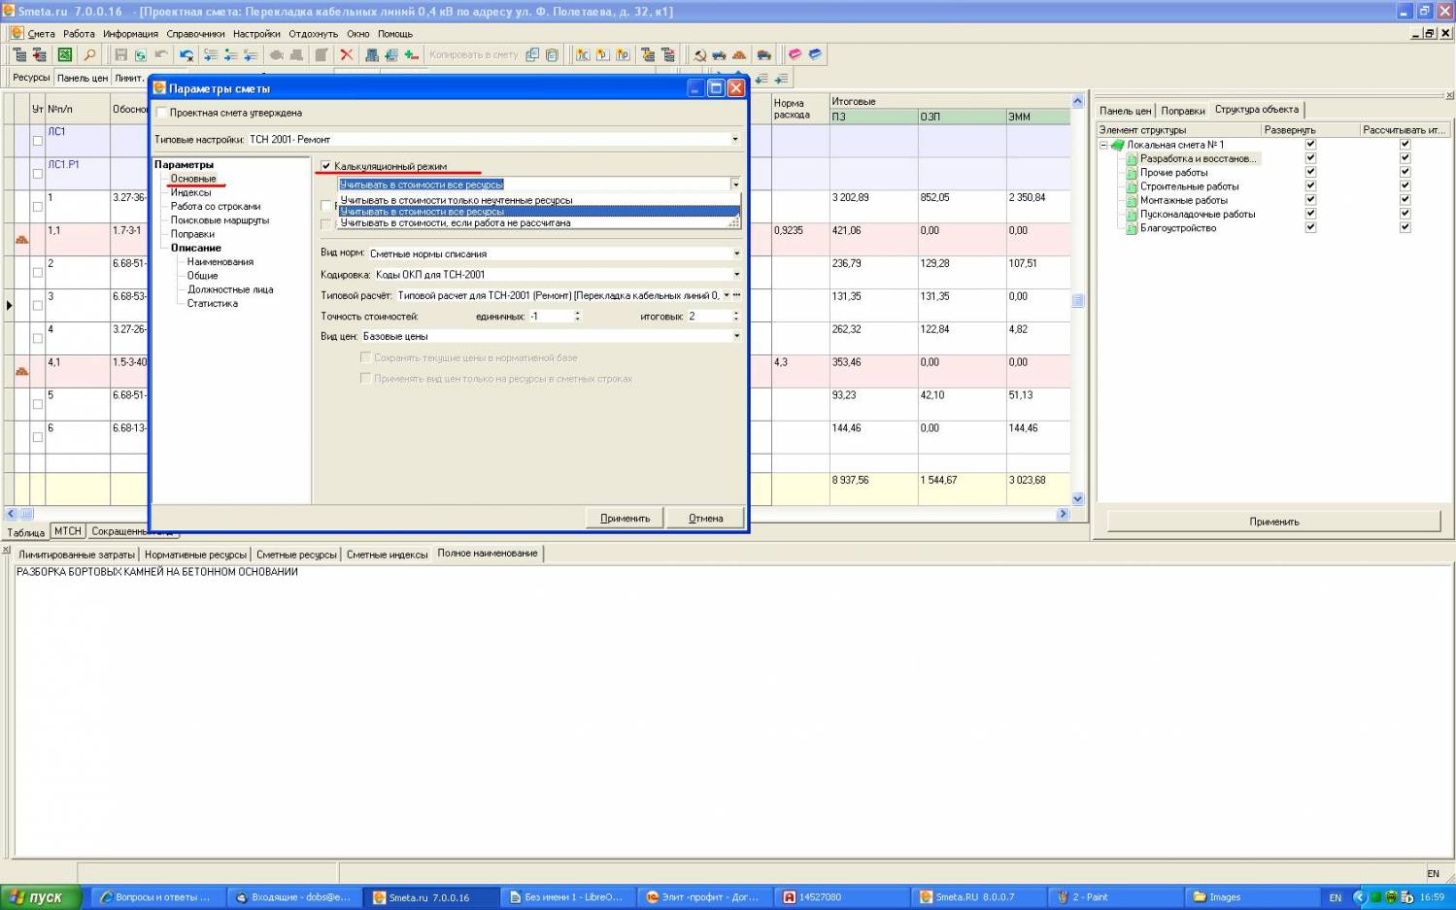Click the pink eraser toolbar icon
The height and width of the screenshot is (910, 1456).
coord(795,55)
